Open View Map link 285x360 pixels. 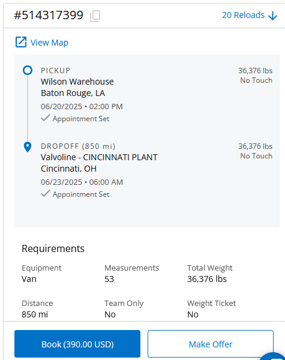coord(42,42)
